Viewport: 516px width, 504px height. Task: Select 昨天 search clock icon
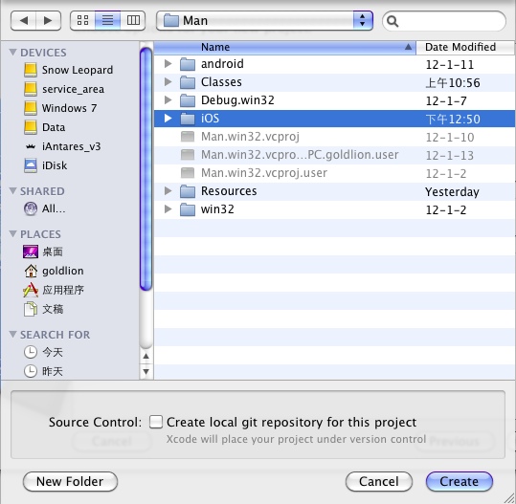(x=31, y=371)
